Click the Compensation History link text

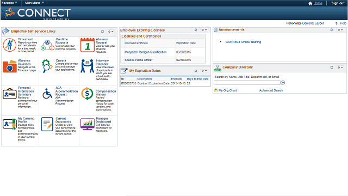coord(105,93)
